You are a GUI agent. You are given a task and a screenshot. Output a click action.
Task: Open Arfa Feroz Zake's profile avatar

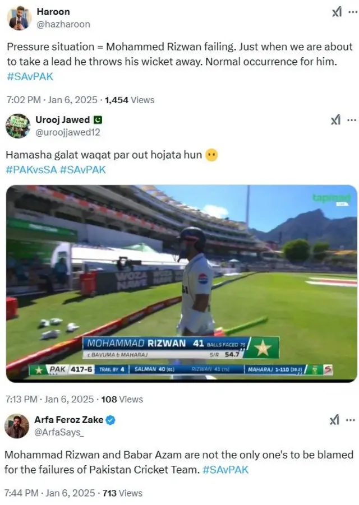pyautogui.click(x=17, y=426)
